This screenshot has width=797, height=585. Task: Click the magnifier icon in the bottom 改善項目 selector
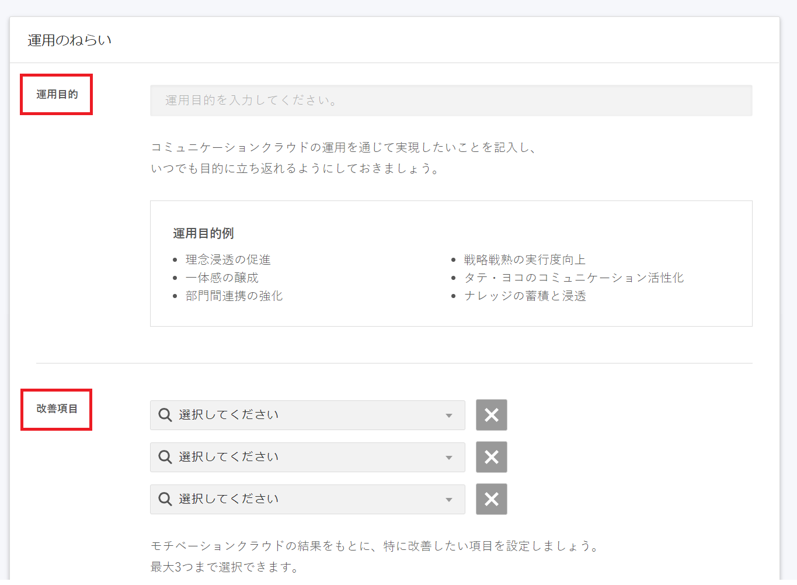point(165,499)
